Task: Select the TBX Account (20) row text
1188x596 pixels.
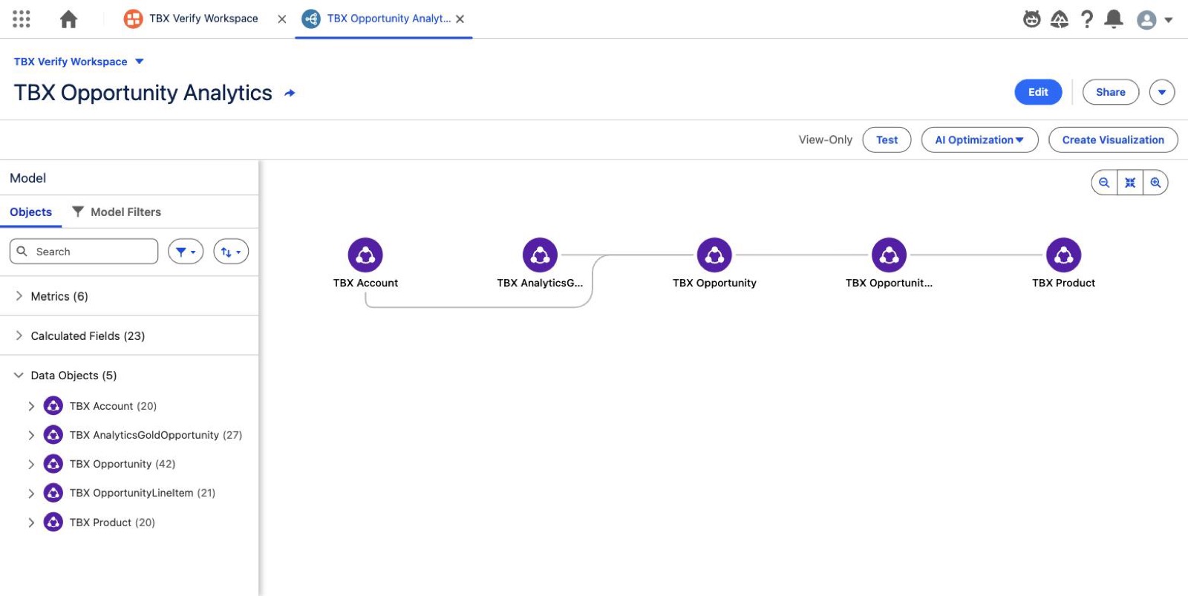Action: pos(113,406)
